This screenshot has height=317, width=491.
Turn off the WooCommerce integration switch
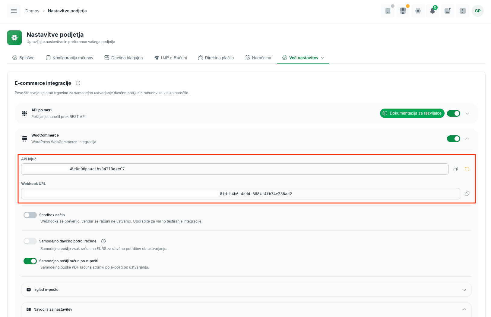(454, 139)
